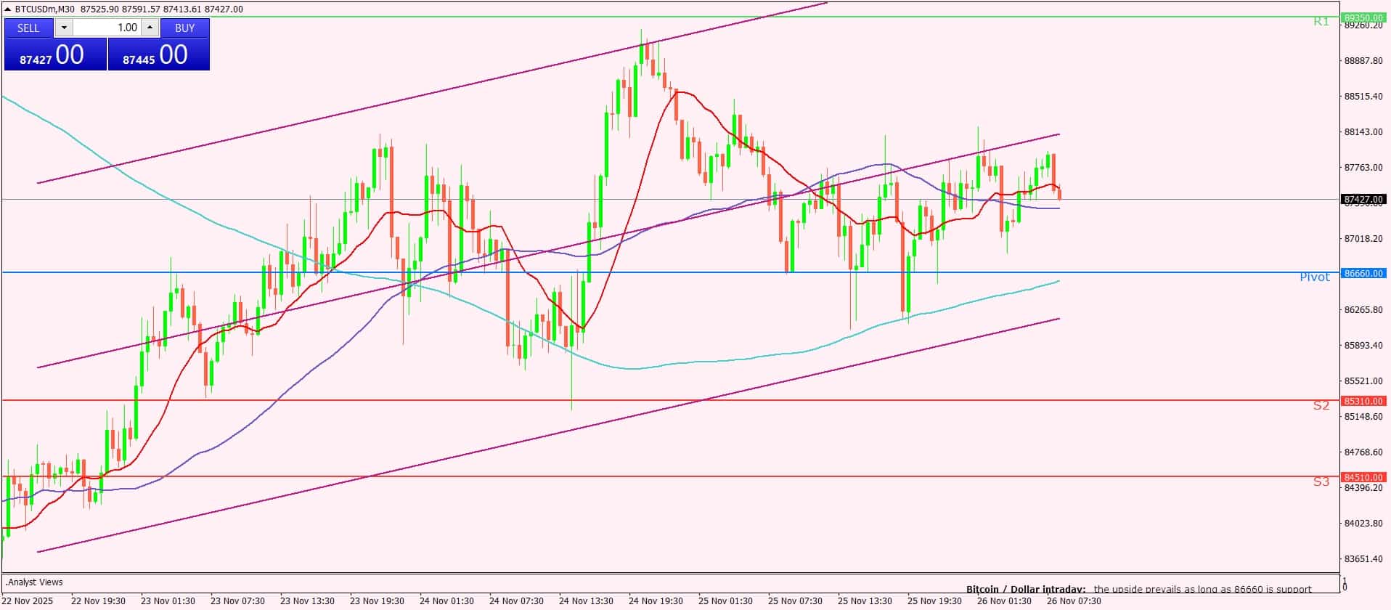
Task: Collapse one-click trading panel triangle
Action: pyautogui.click(x=8, y=9)
